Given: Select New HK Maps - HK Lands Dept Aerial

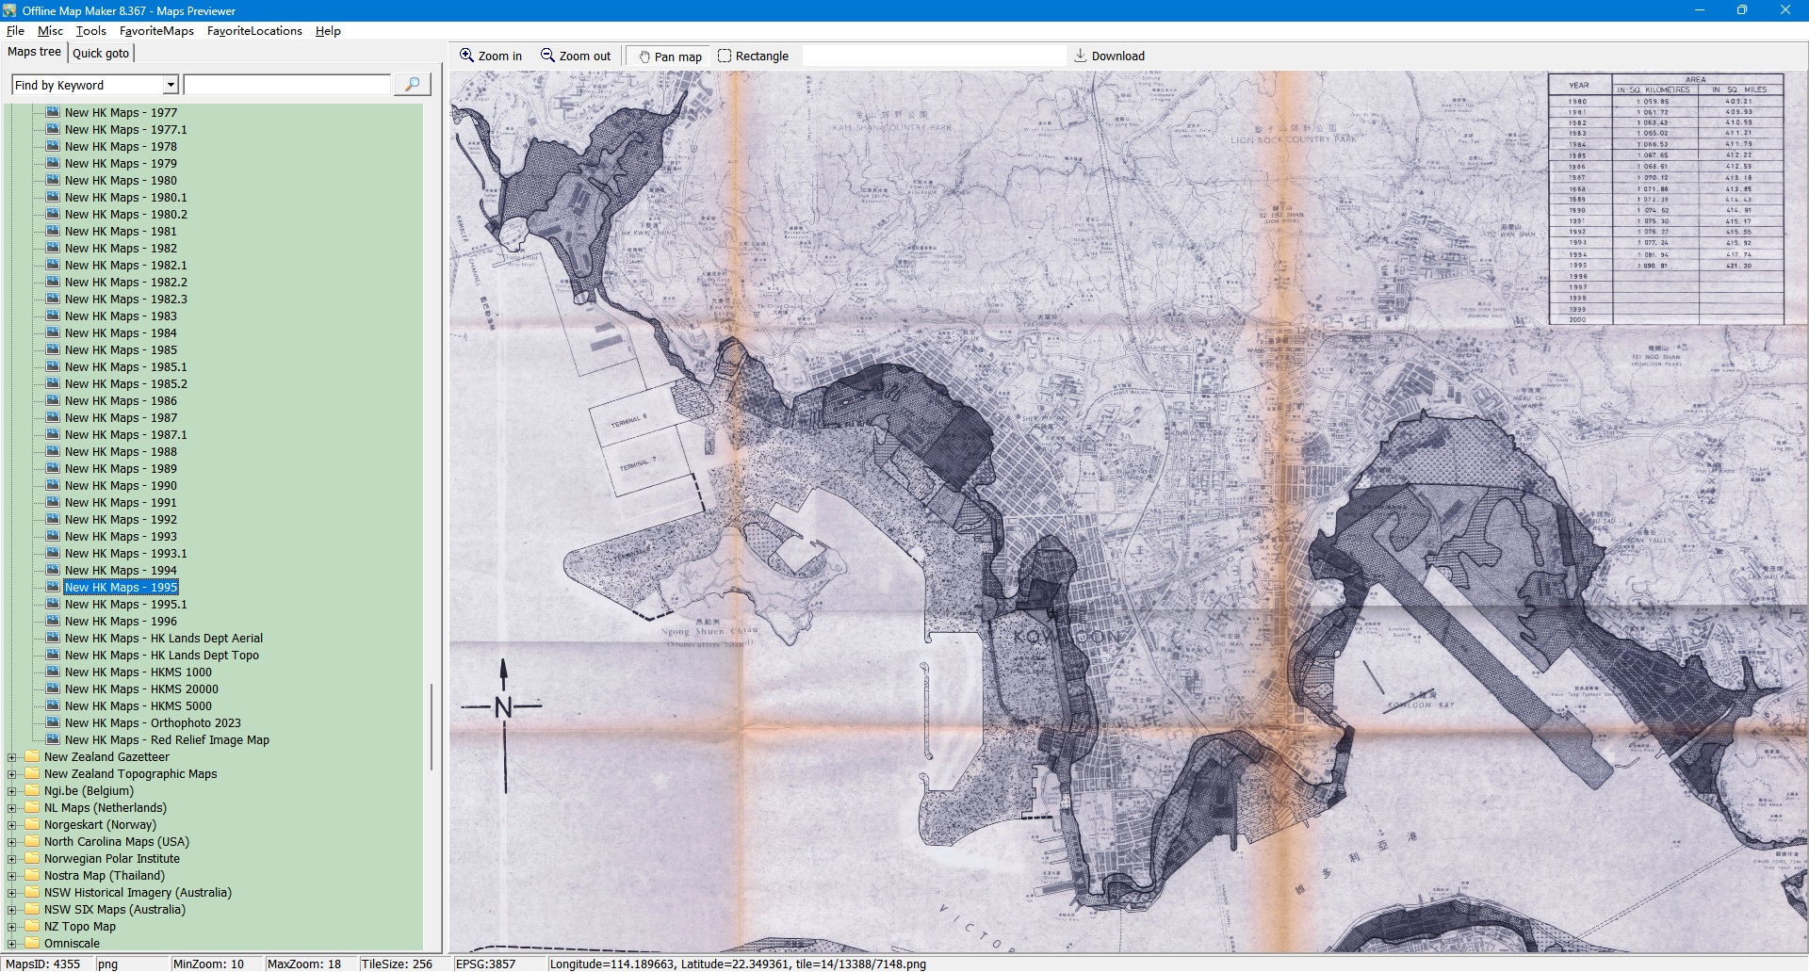Looking at the screenshot, I should pyautogui.click(x=163, y=639).
